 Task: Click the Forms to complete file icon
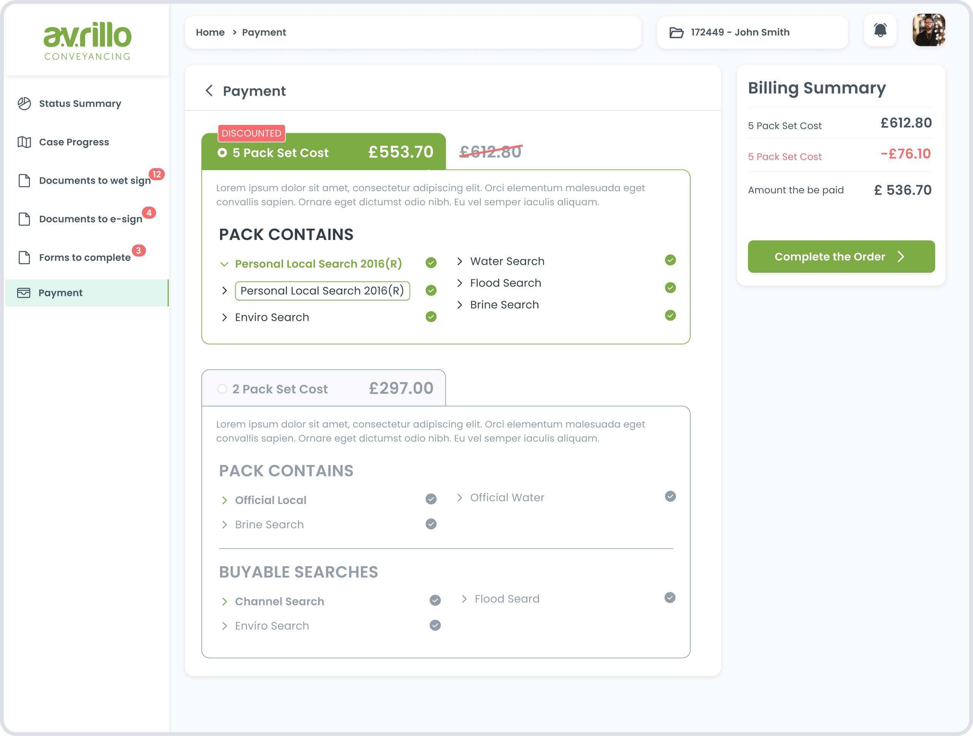pos(24,257)
